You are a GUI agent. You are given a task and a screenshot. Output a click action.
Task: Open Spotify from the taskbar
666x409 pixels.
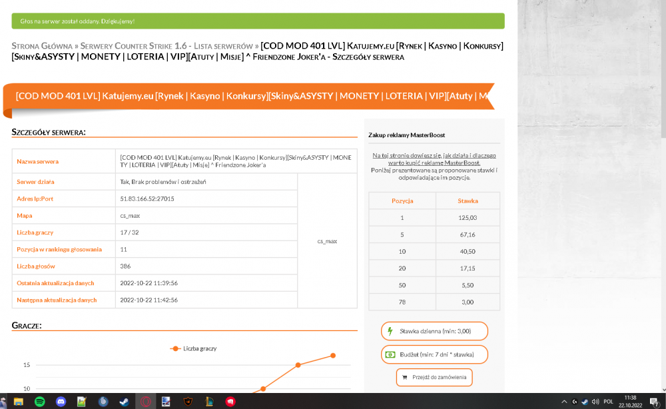(39, 402)
